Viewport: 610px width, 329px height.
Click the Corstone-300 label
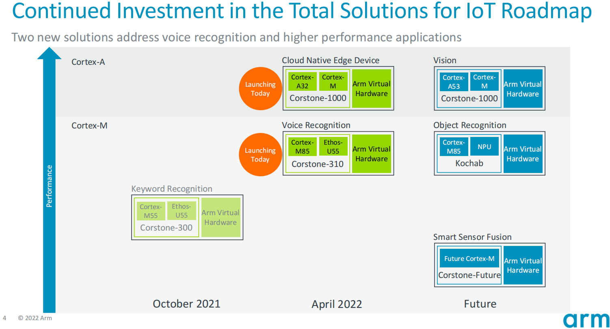[x=167, y=228]
